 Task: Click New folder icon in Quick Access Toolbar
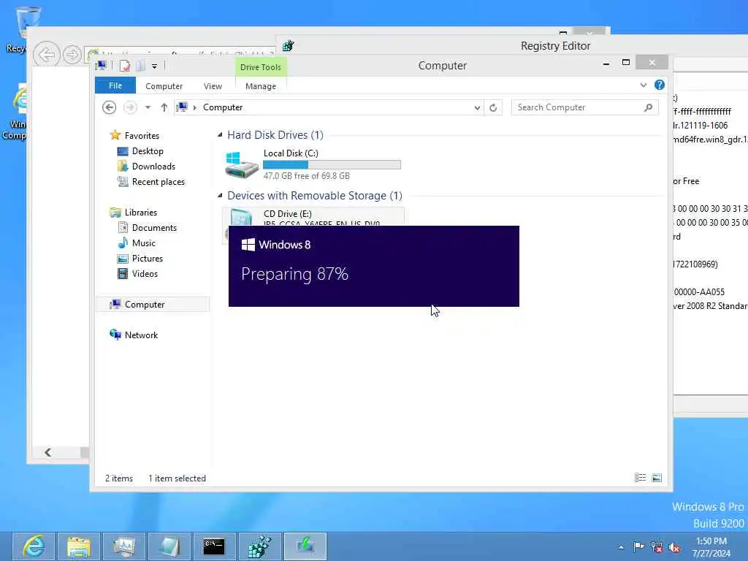point(140,66)
